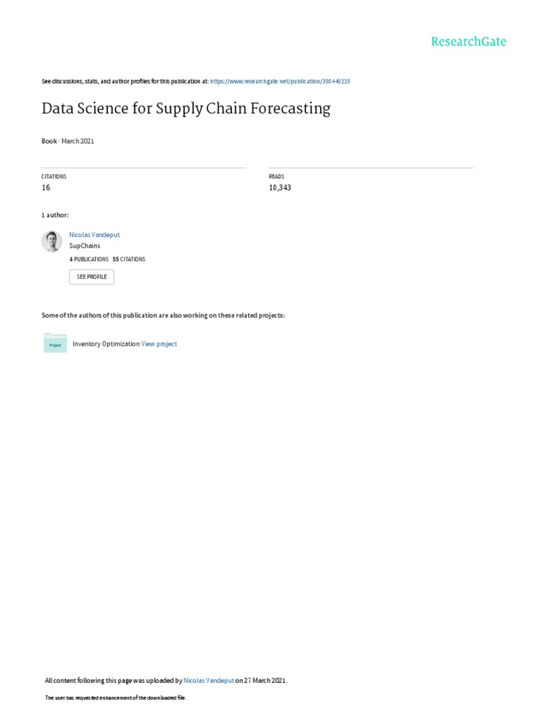
Task: Click the green Project folder icon
Action: click(55, 344)
